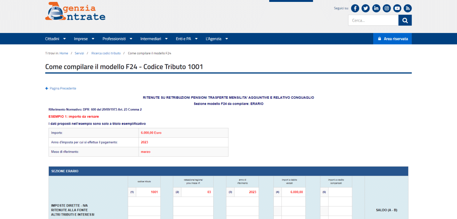The height and width of the screenshot is (219, 457).
Task: Open the Ricerca codici tributo breadcrumb
Action: 106,54
